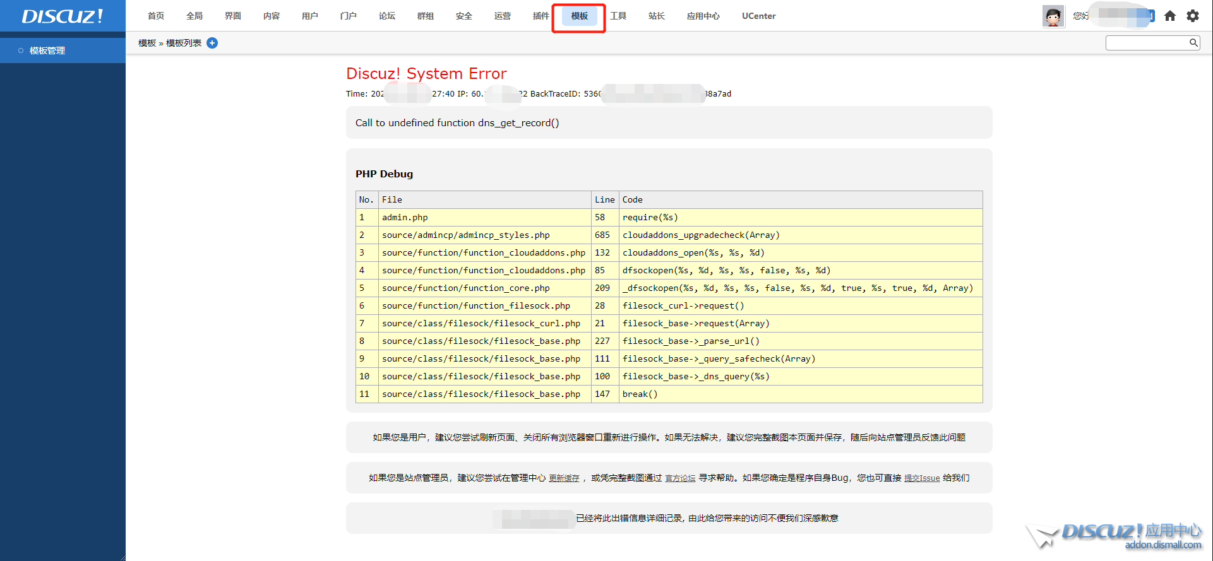Click the user avatar picture

pyautogui.click(x=1053, y=16)
